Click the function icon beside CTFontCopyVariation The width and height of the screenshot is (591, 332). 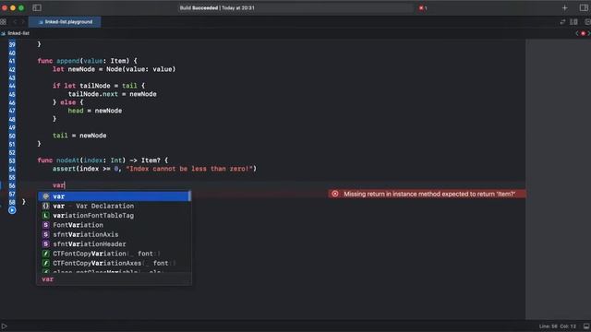pyautogui.click(x=45, y=254)
